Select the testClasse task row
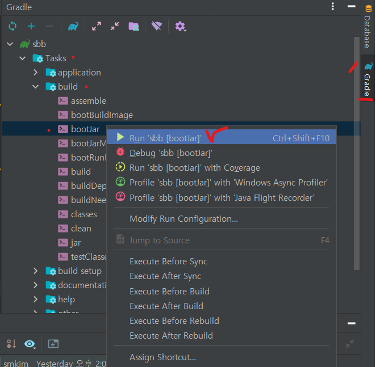 [89, 257]
